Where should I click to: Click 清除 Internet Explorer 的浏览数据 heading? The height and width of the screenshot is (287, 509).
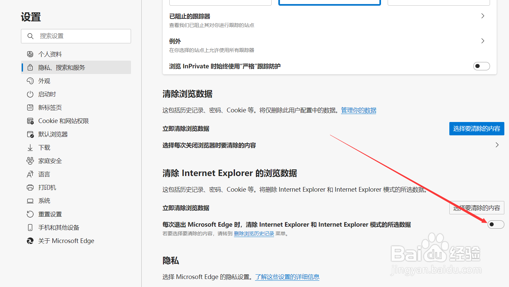[230, 173]
